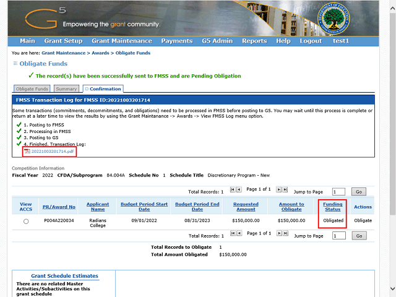Click the Obligated funding status cell

[333, 220]
